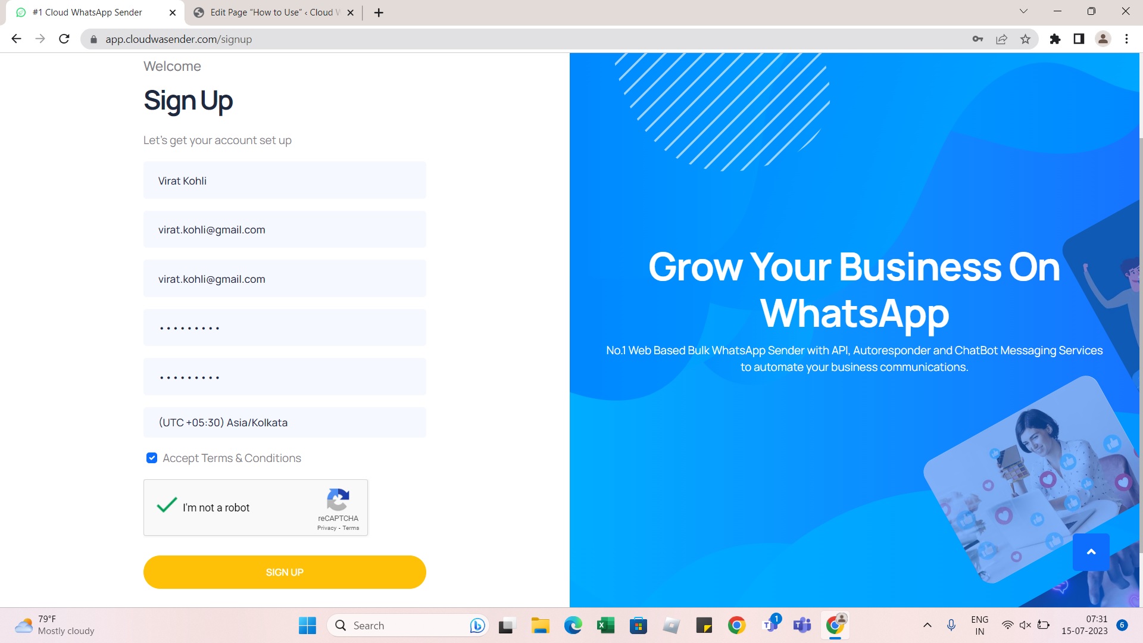Image resolution: width=1143 pixels, height=643 pixels.
Task: Open the Chrome profile avatar
Action: click(x=1103, y=39)
